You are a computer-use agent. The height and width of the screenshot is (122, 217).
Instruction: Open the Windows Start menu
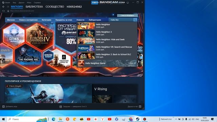[3, 119]
